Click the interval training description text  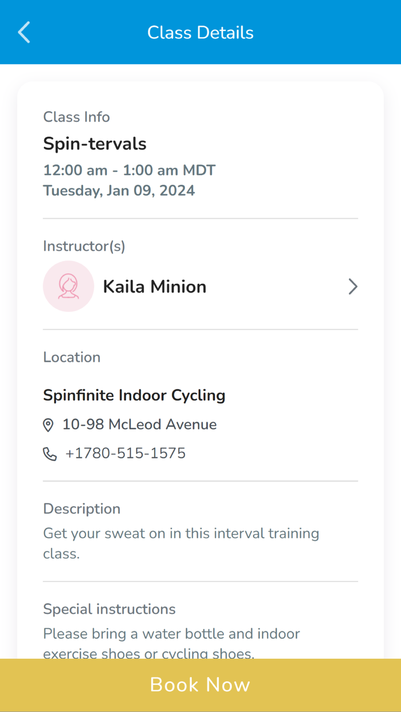[181, 543]
